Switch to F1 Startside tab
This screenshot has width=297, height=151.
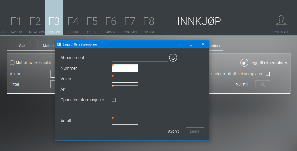coord(16,24)
